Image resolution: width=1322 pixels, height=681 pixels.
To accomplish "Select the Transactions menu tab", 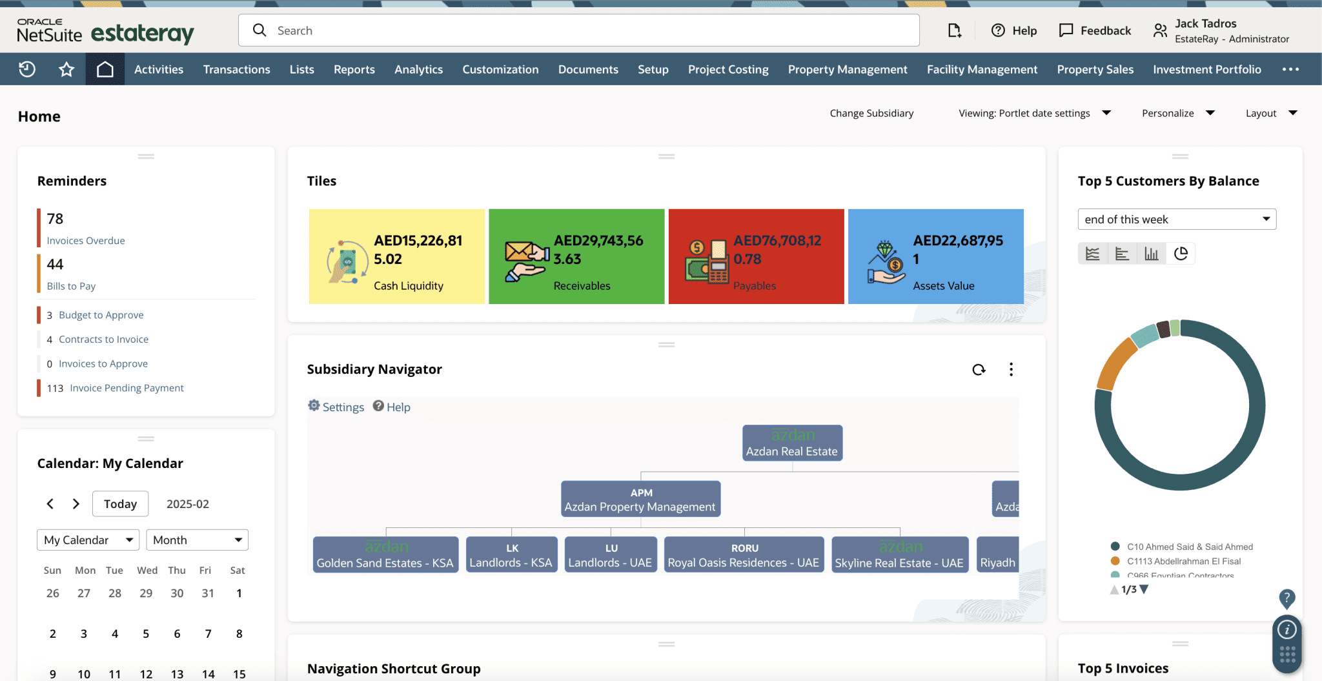I will pyautogui.click(x=236, y=69).
